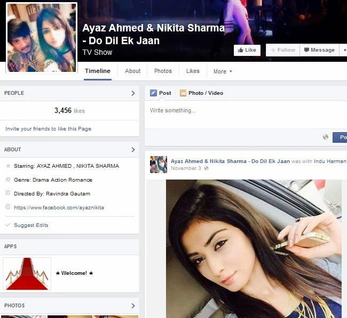Open post author page name link
347x318 pixels.
[x=230, y=161]
